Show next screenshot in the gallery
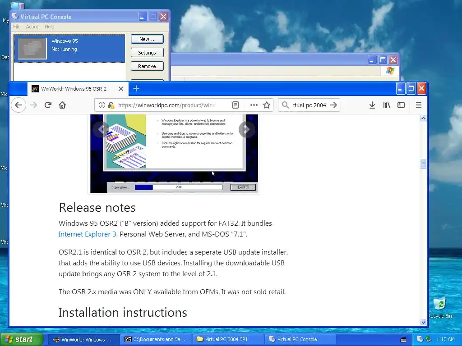The width and height of the screenshot is (462, 346). pyautogui.click(x=247, y=129)
